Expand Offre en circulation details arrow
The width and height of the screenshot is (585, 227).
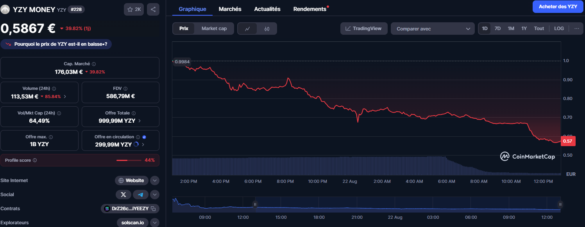point(143,144)
